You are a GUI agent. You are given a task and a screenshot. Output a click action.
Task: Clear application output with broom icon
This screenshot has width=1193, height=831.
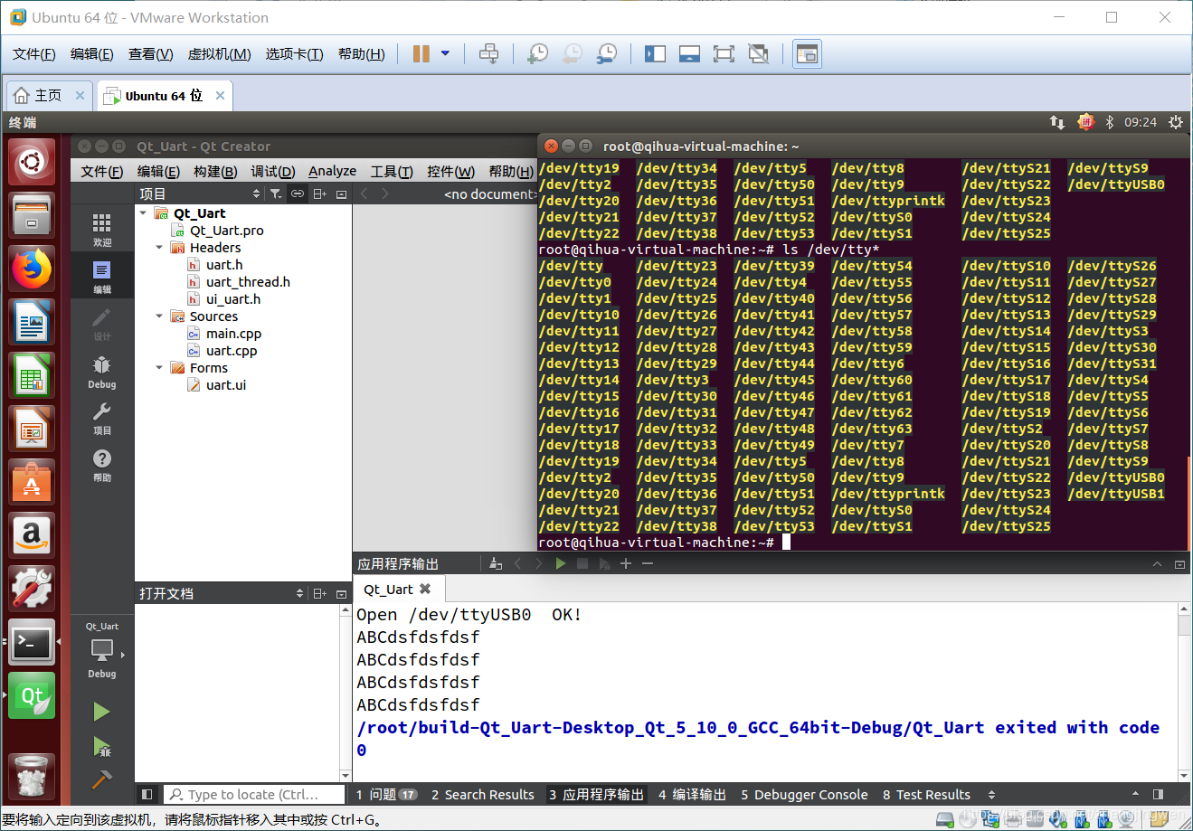[x=495, y=563]
